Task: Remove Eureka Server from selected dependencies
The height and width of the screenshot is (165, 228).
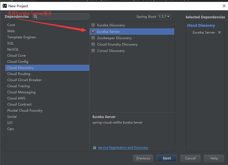Action: pos(220,32)
